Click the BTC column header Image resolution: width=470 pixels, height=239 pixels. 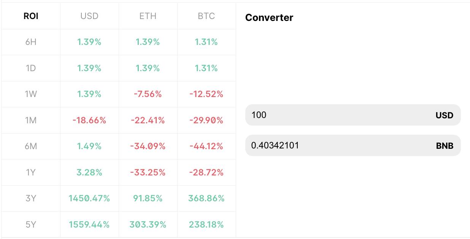[x=206, y=16]
